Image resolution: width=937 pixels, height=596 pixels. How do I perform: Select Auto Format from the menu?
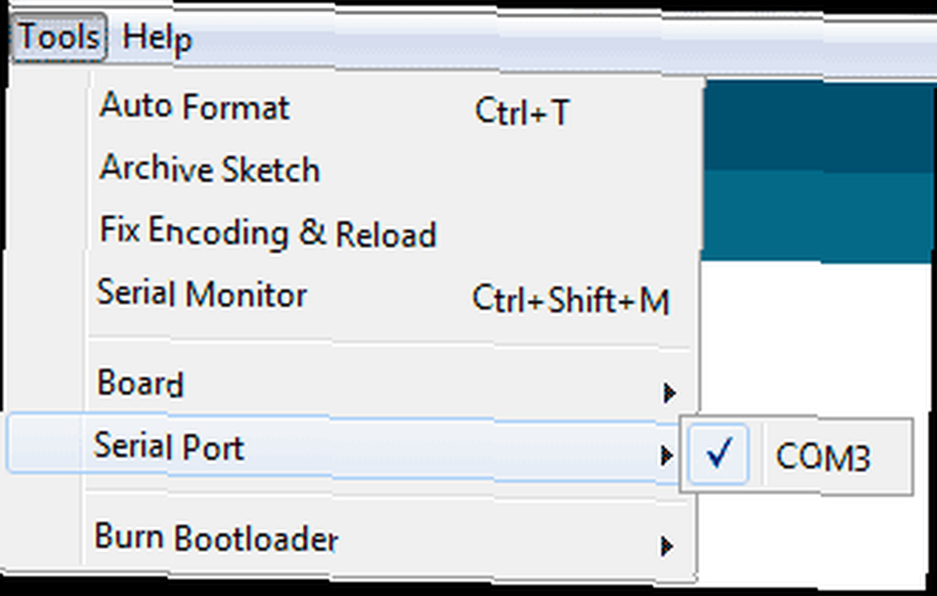click(195, 106)
